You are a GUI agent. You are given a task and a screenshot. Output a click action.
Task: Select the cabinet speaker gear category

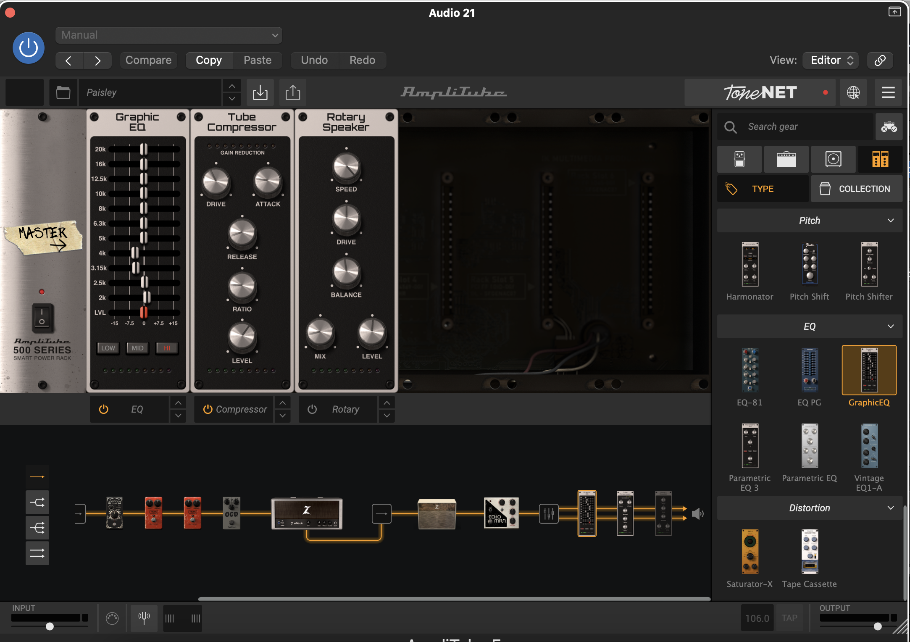pyautogui.click(x=834, y=159)
